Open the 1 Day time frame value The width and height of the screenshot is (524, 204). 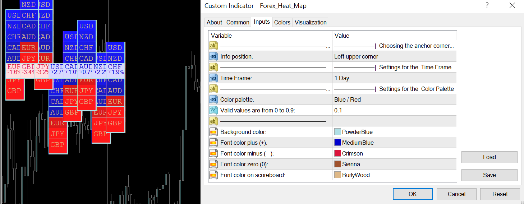pos(394,78)
